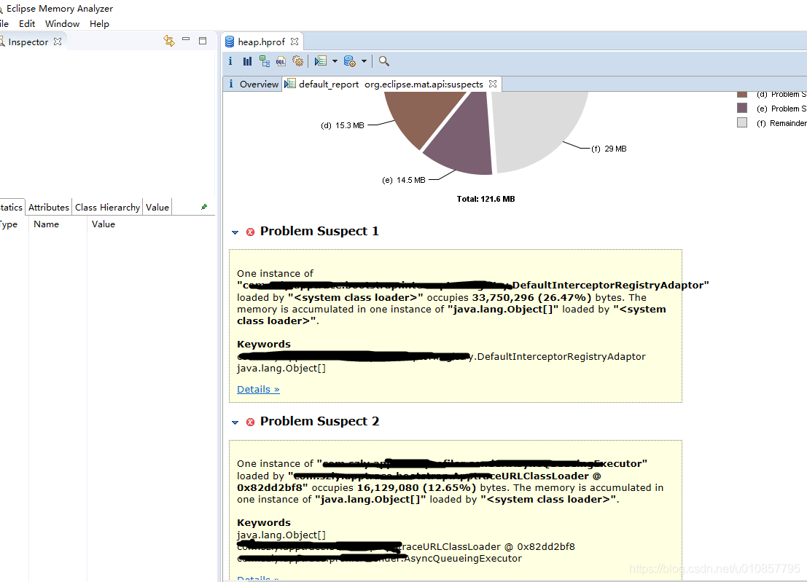Screen dimensions: 807x582
Task: Click Keywords heading in Problem Suspect 2
Action: click(x=263, y=522)
